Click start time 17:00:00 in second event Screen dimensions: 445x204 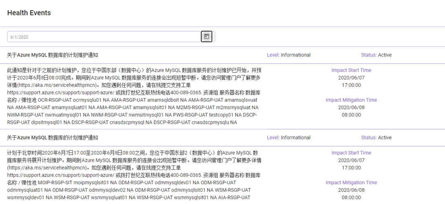pyautogui.click(x=351, y=167)
